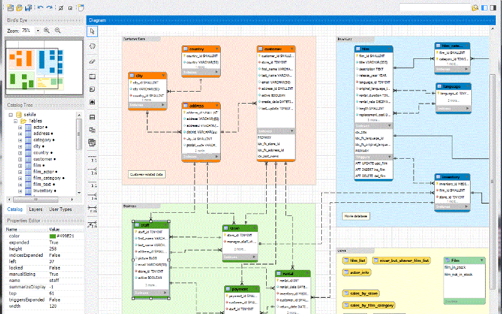Open the User Types tab
Viewport: 502px width, 314px height.
click(60, 209)
